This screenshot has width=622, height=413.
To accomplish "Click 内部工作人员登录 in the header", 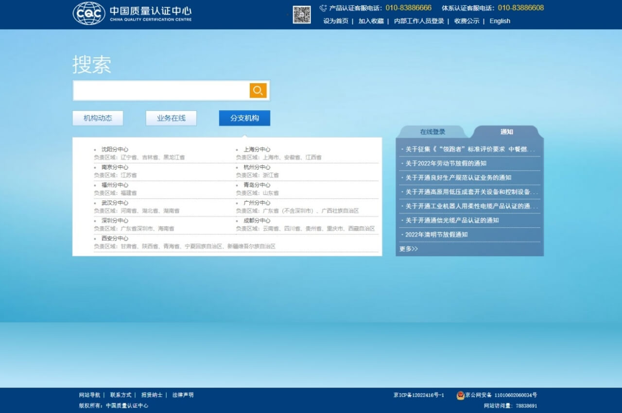I will (419, 21).
